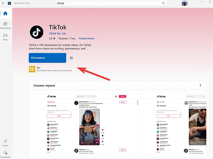Click the TikTok app description text

click(x=60, y=47)
